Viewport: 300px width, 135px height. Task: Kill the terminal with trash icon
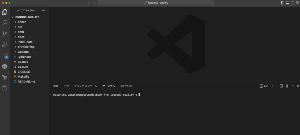pos(287,86)
